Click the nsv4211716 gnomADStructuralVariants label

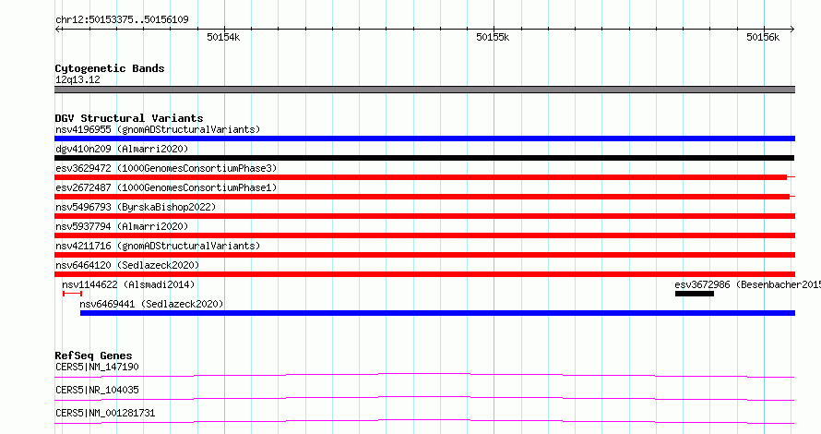[158, 246]
